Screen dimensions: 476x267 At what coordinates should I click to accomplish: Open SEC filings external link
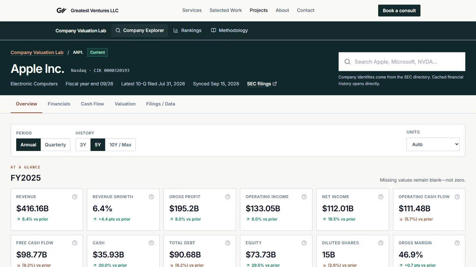pyautogui.click(x=262, y=84)
